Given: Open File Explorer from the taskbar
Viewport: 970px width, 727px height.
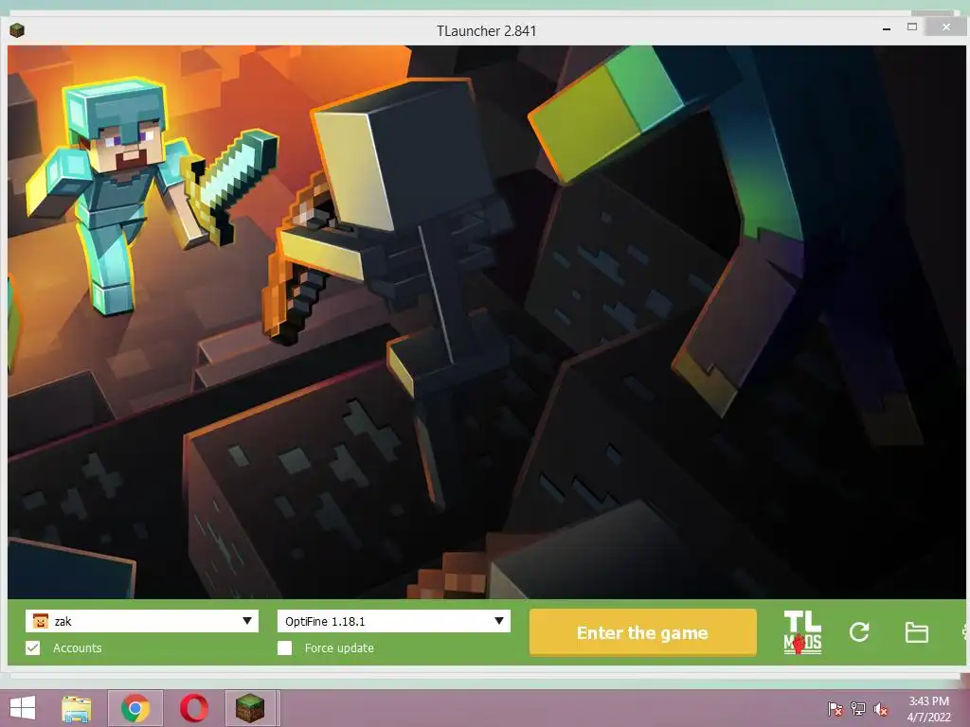Looking at the screenshot, I should (77, 708).
